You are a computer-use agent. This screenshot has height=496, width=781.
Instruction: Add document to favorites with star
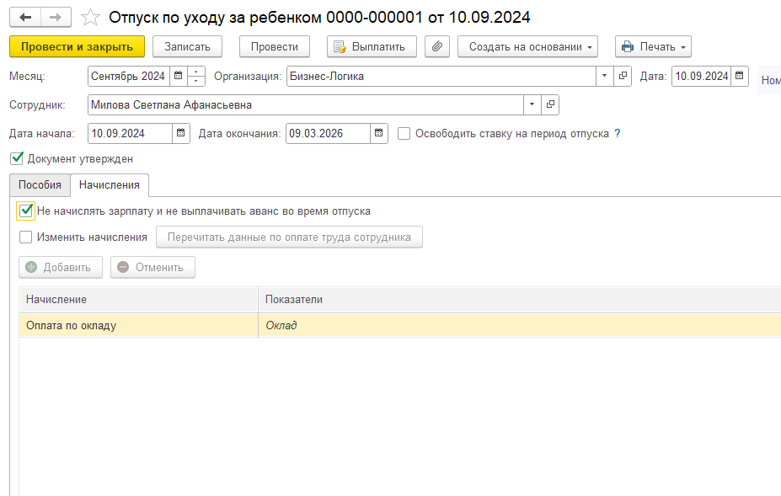pyautogui.click(x=90, y=18)
